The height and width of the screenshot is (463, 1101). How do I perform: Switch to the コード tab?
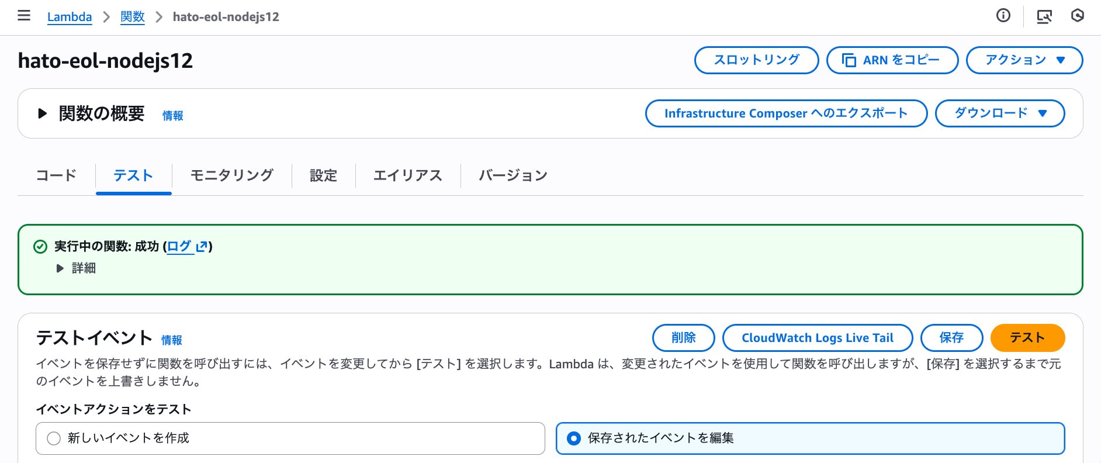(56, 175)
